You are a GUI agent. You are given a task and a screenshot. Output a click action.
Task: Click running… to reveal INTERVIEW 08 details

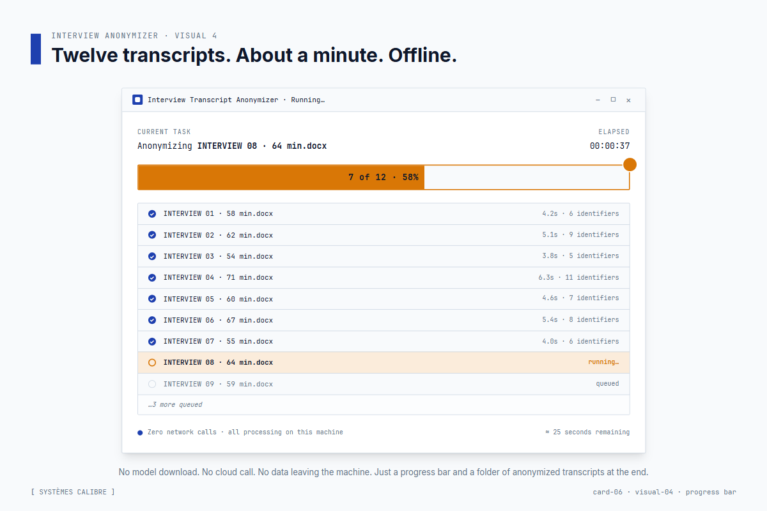[x=603, y=362]
